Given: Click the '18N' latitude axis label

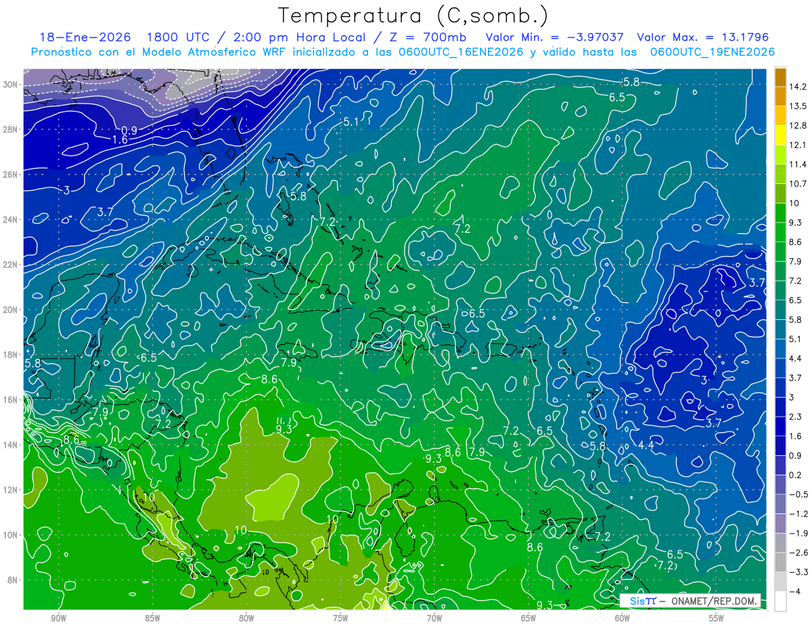Looking at the screenshot, I should point(11,354).
